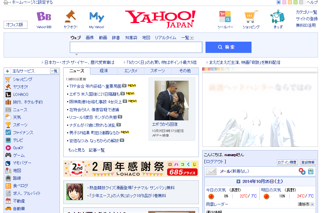Click the 食べログ icon
This screenshot has width=322, height=213.
(x=8, y=186)
